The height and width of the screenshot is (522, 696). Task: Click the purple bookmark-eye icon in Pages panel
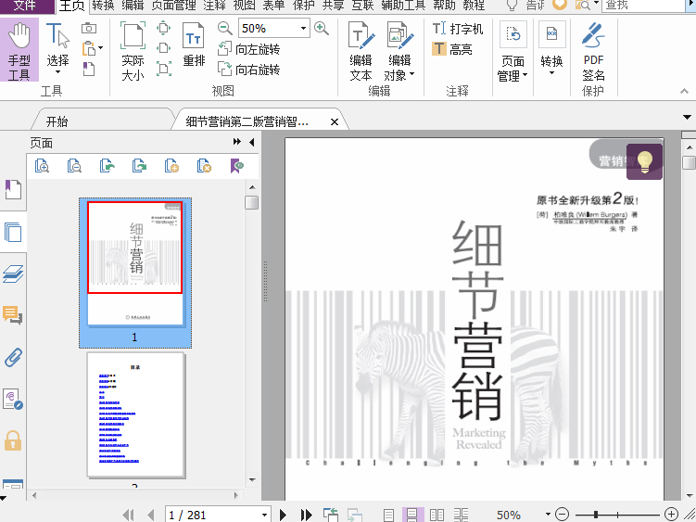[236, 166]
